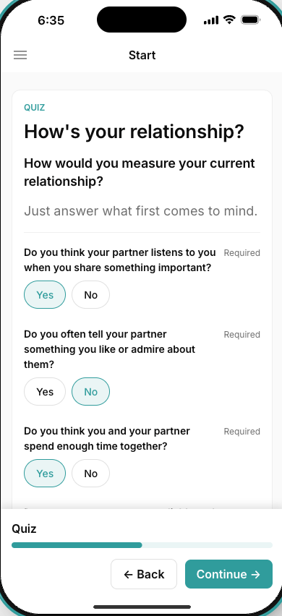Tap the home indicator bar at bottom
This screenshot has height=616, width=282.
(x=142, y=607)
